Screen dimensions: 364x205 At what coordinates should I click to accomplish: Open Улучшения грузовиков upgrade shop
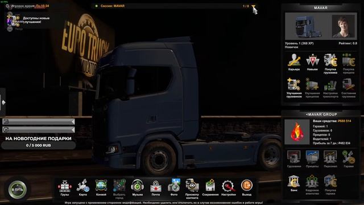(x=294, y=88)
